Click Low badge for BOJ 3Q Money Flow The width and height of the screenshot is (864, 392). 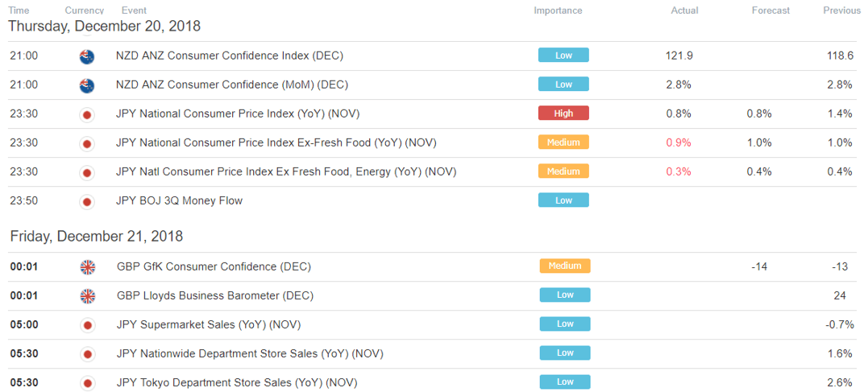pos(563,200)
